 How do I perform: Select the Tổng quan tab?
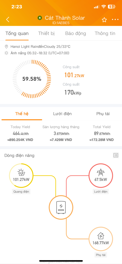tap(17, 33)
